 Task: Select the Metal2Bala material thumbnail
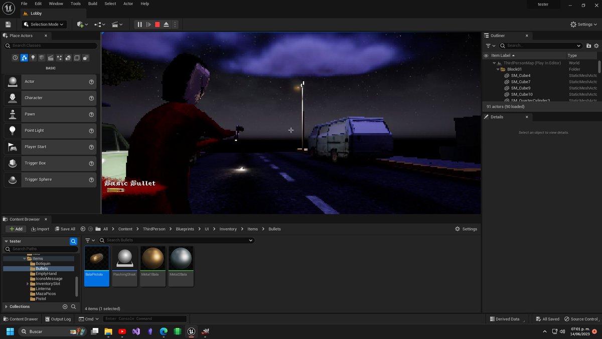(181, 266)
